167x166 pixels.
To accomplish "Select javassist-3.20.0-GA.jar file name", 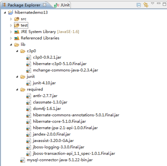I will [x=53, y=141].
